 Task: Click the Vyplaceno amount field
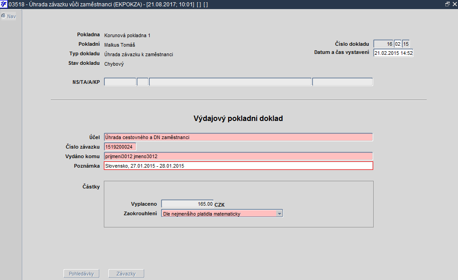187,204
